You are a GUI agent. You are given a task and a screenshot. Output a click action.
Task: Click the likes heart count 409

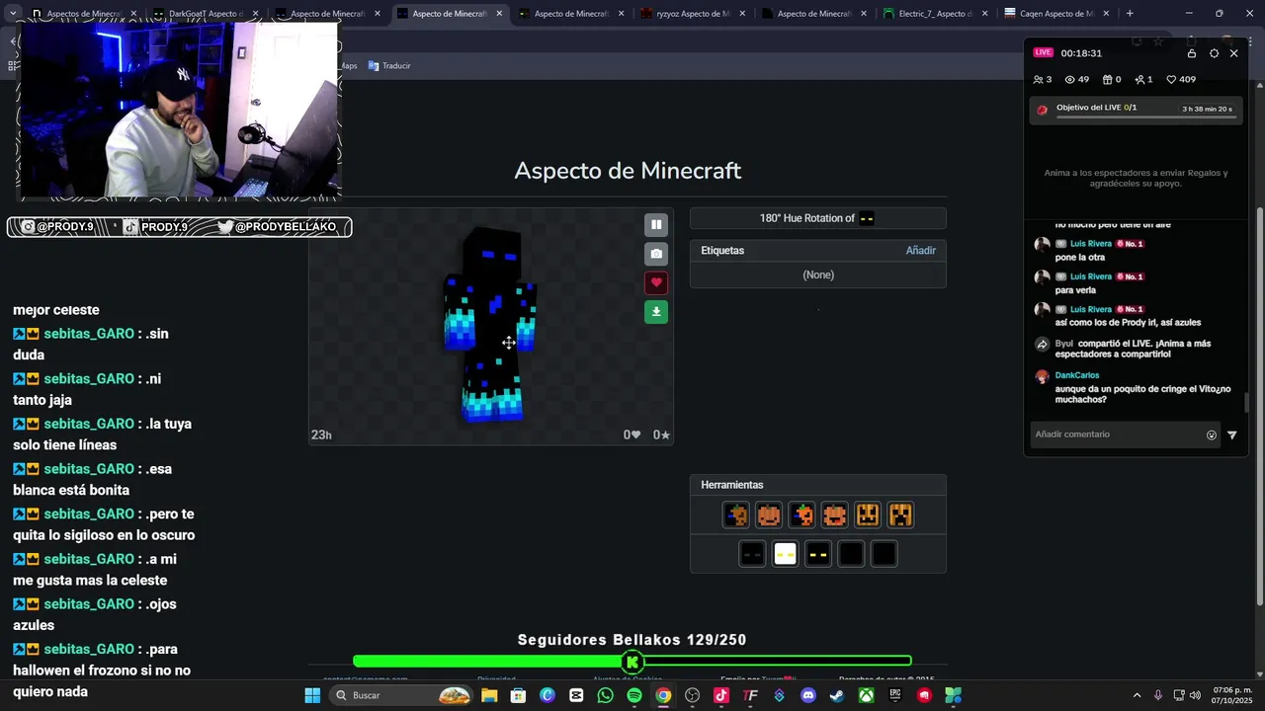point(1181,80)
